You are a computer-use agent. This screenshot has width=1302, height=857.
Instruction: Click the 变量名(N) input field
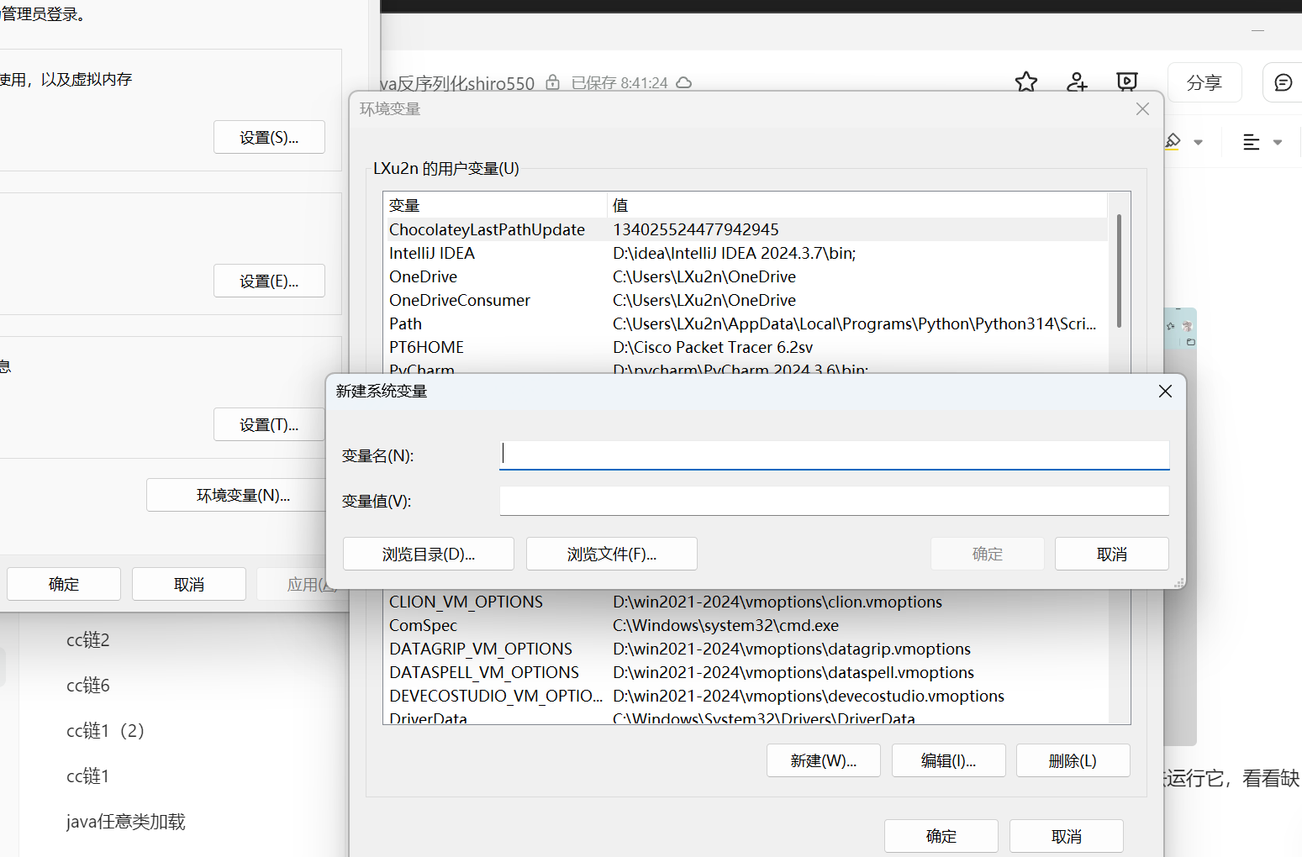click(834, 455)
